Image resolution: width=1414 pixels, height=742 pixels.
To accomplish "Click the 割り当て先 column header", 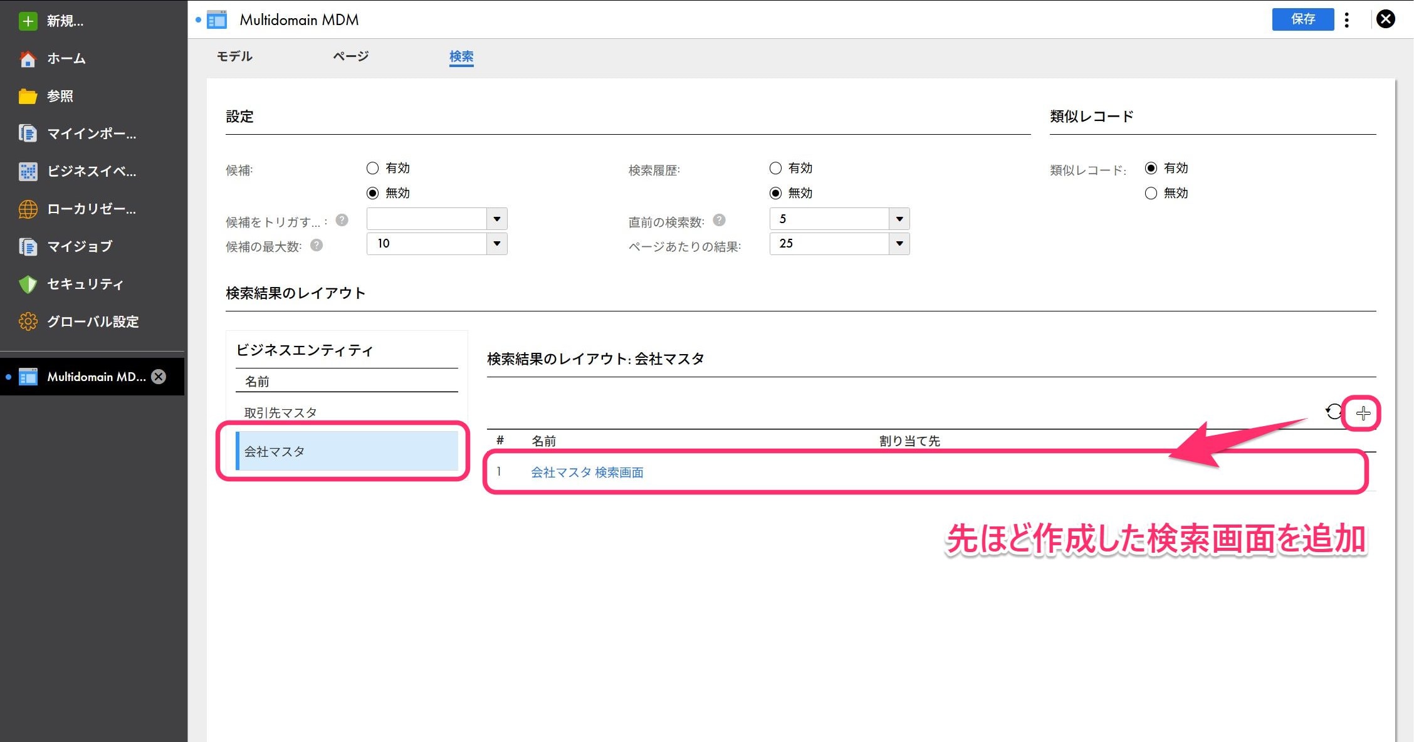I will [x=909, y=441].
